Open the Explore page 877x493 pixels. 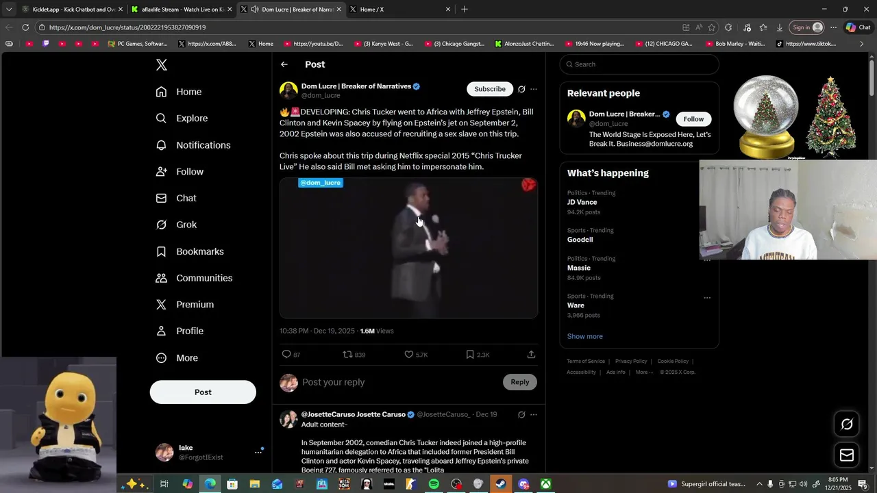tap(182, 118)
